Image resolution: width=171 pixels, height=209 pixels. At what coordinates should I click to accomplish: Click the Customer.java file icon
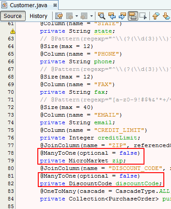(x=4, y=5)
